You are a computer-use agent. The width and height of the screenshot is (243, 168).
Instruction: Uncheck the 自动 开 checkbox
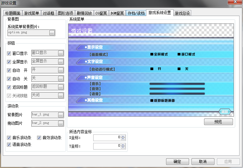click(9, 71)
